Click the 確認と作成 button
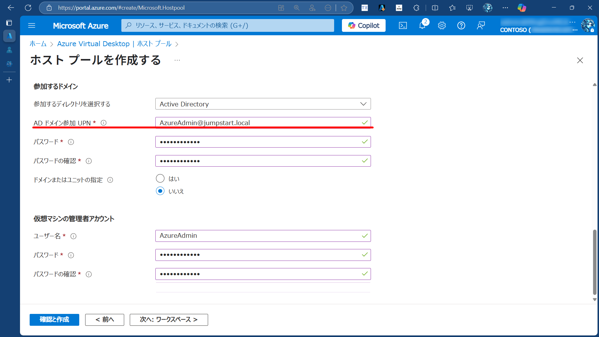599x337 pixels. [54, 320]
